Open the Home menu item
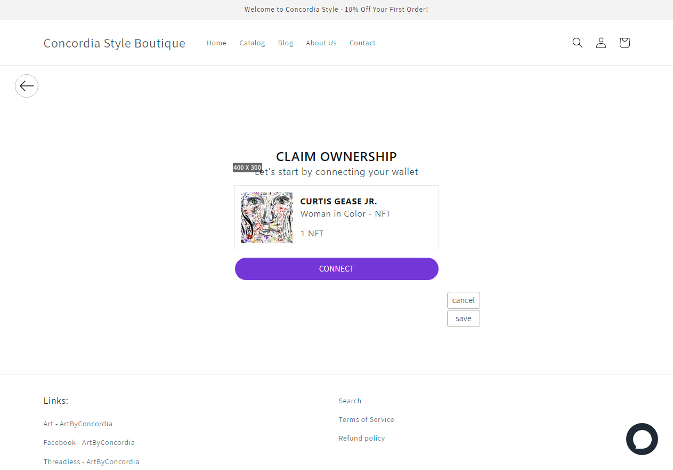Image resolution: width=673 pixels, height=470 pixels. coord(216,43)
